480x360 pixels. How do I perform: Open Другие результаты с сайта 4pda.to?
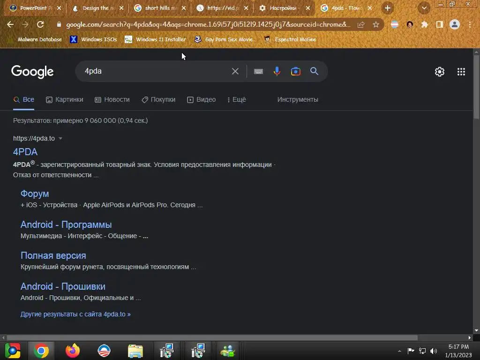[75, 314]
